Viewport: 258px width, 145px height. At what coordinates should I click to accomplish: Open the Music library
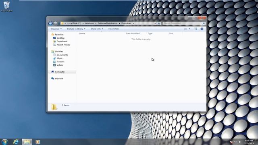(60, 58)
